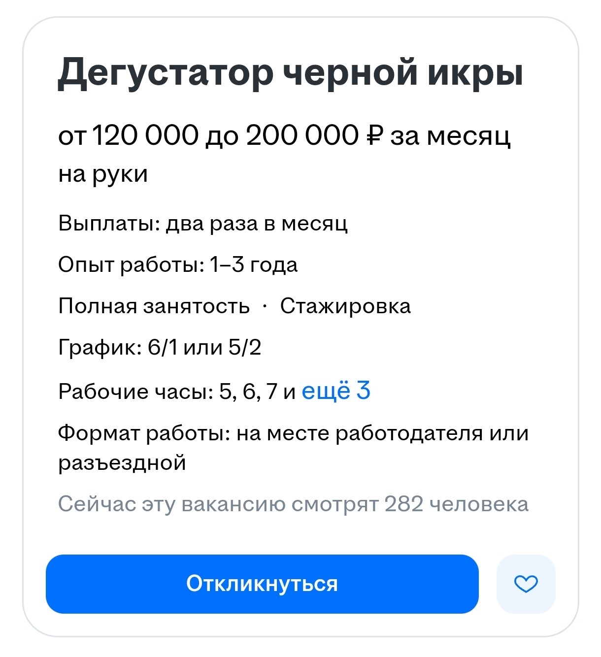Click the на руки salary note
The height and width of the screenshot is (657, 601).
click(103, 174)
